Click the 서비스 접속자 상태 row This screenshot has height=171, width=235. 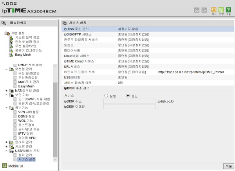pyautogui.click(x=148, y=83)
